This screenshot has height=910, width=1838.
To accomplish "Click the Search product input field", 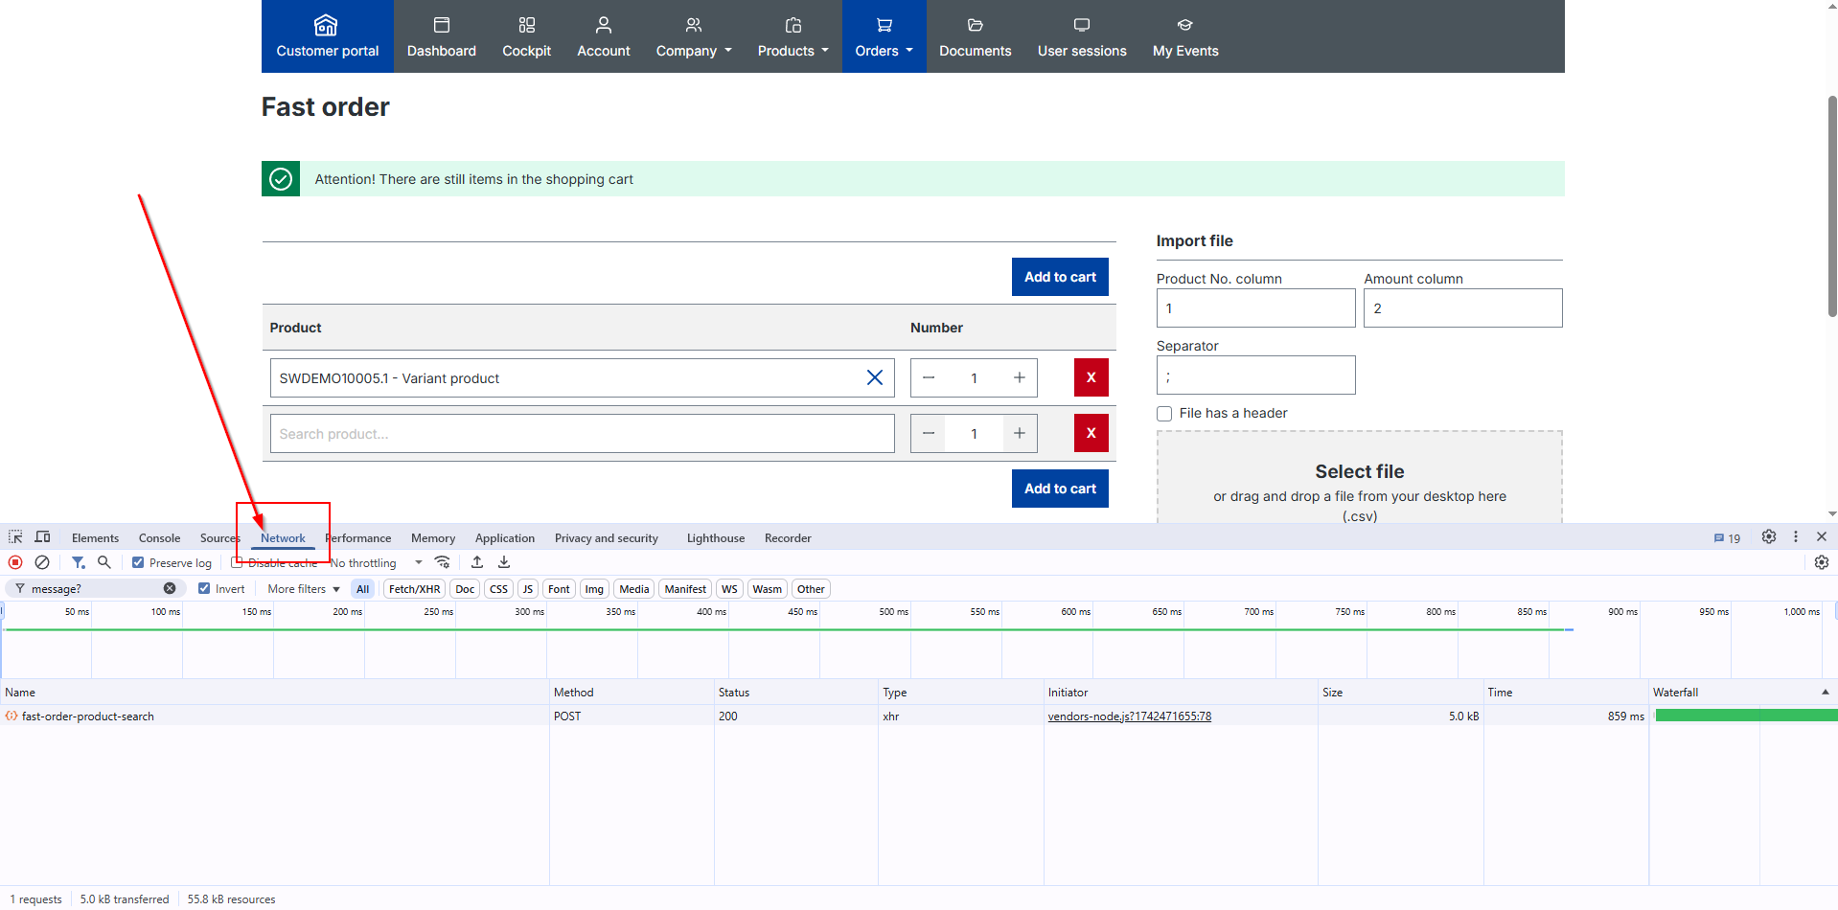I will [x=582, y=434].
